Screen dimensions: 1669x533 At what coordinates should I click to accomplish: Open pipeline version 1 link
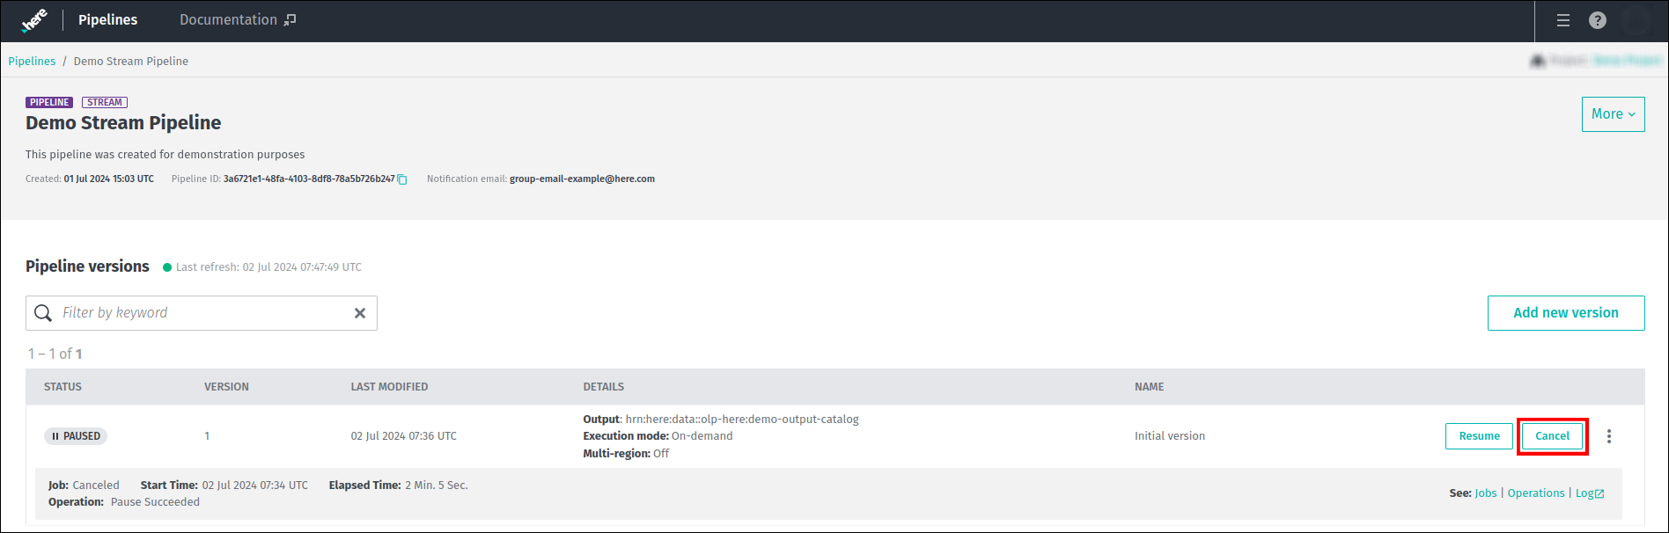[x=207, y=436]
